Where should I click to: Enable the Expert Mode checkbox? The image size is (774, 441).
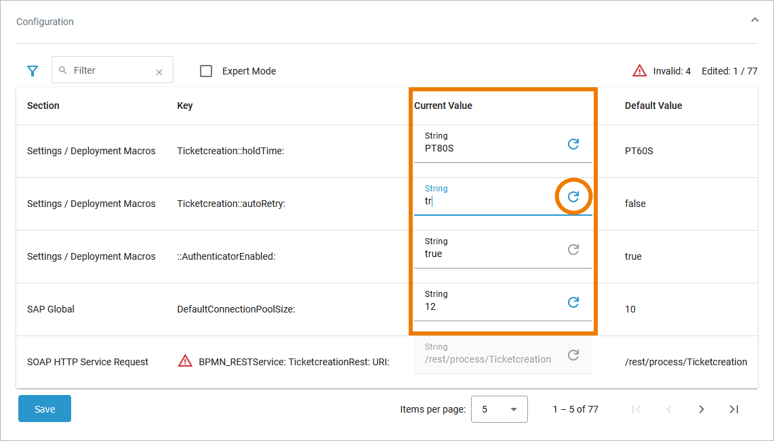tap(207, 71)
